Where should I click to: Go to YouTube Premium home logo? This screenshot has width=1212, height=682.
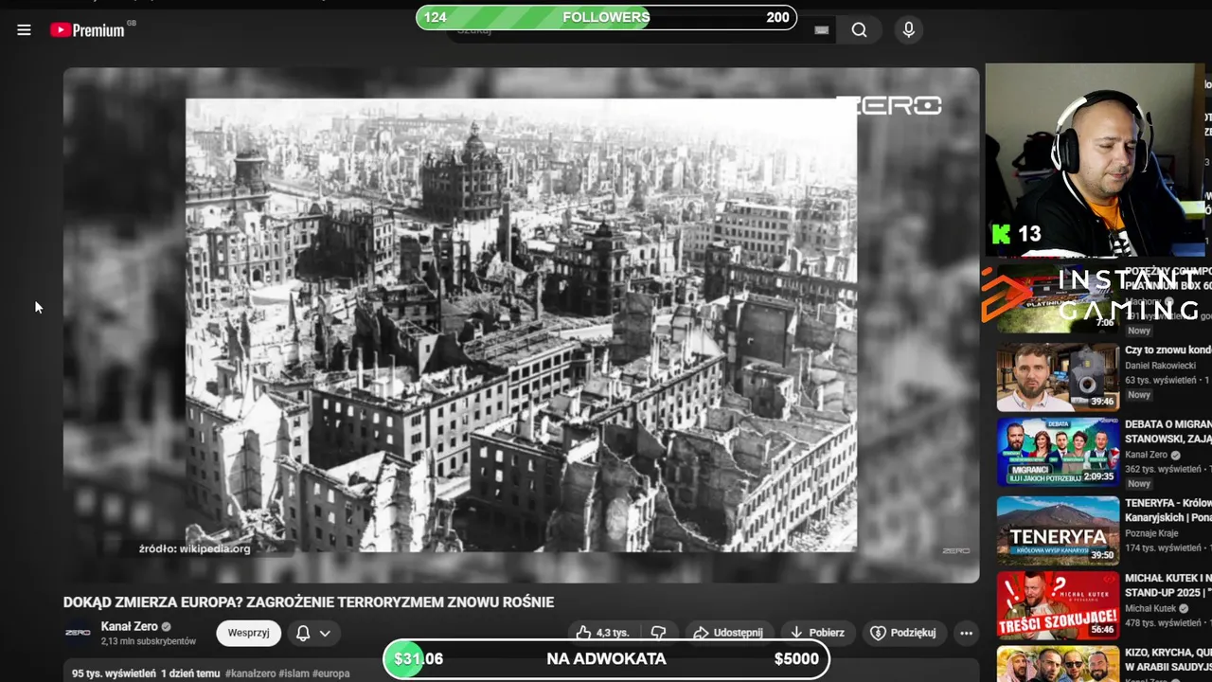[x=87, y=30]
